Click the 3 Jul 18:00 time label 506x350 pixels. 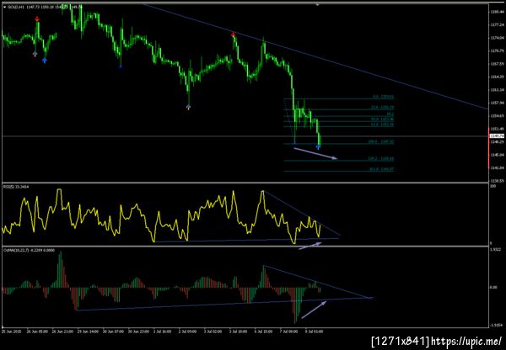[240, 331]
